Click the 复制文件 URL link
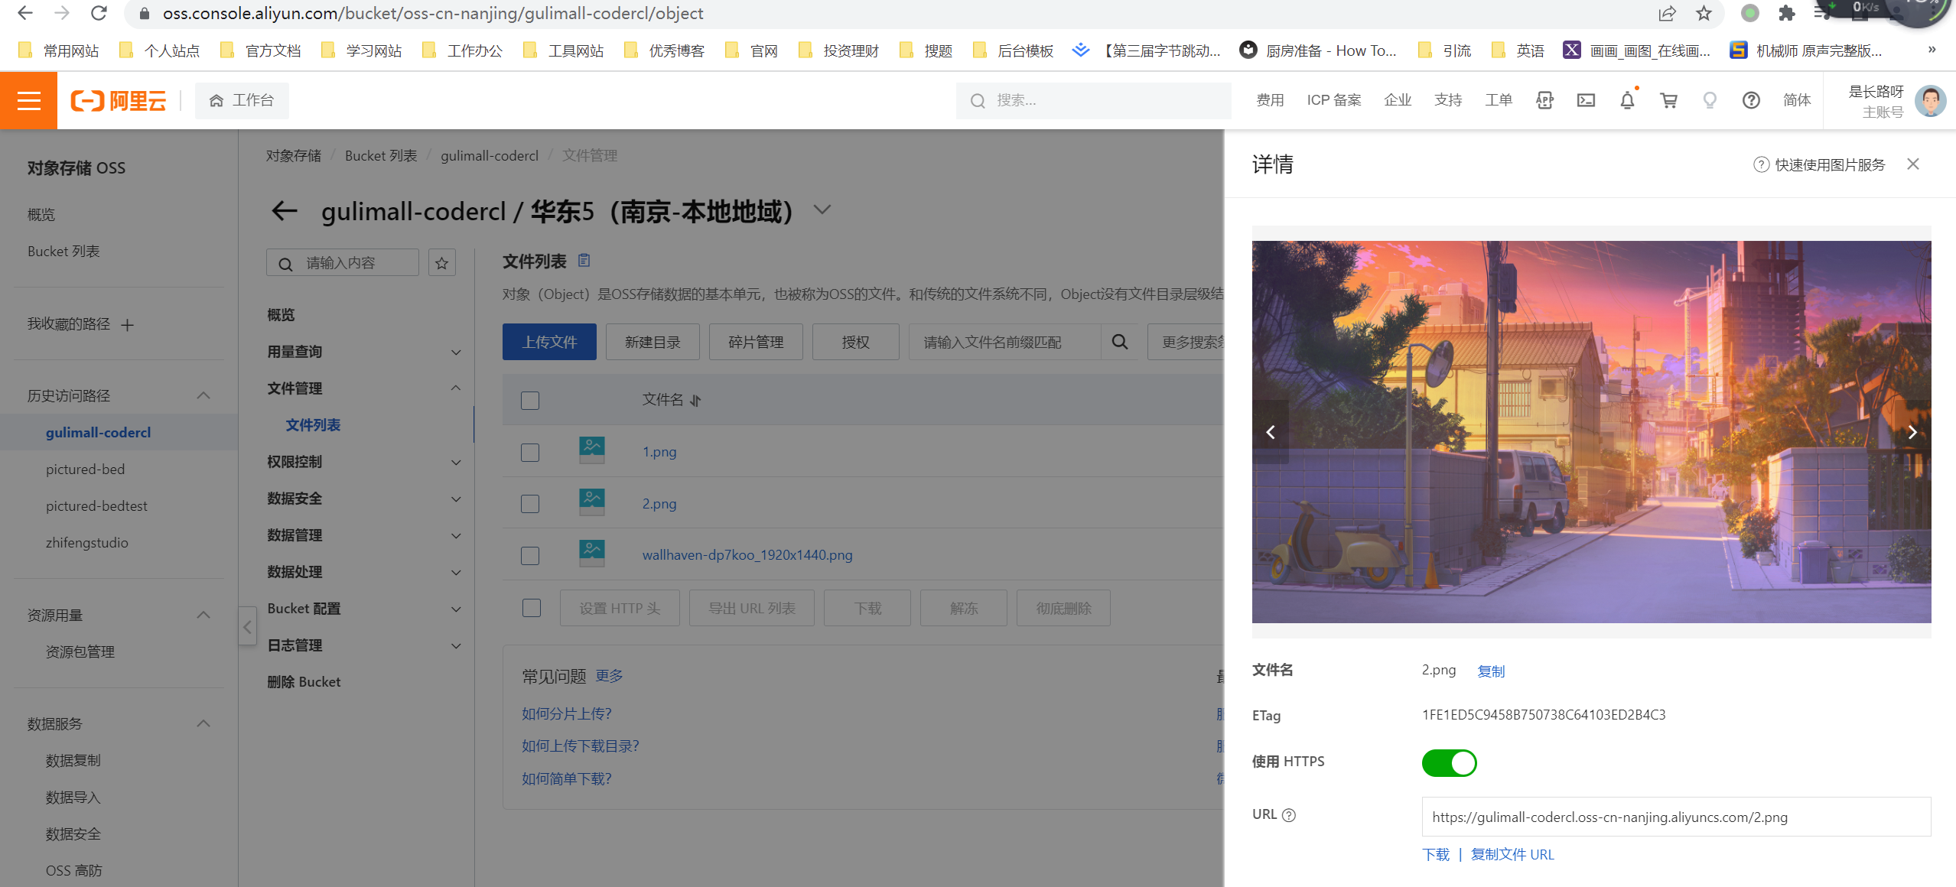This screenshot has width=1956, height=887. (x=1512, y=854)
